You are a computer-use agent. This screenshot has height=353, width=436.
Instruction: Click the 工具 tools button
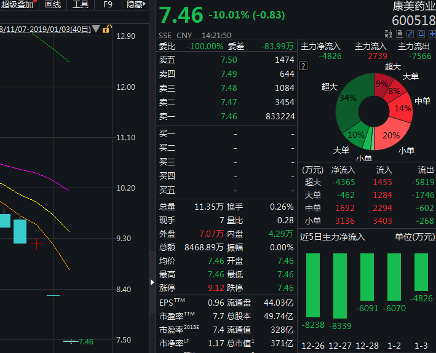tap(81, 4)
